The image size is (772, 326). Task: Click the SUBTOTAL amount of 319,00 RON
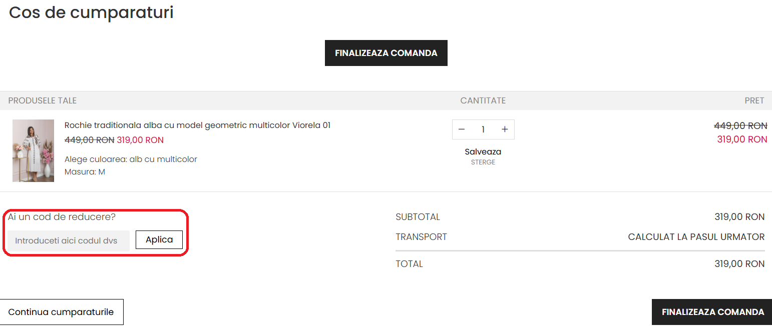tap(739, 216)
